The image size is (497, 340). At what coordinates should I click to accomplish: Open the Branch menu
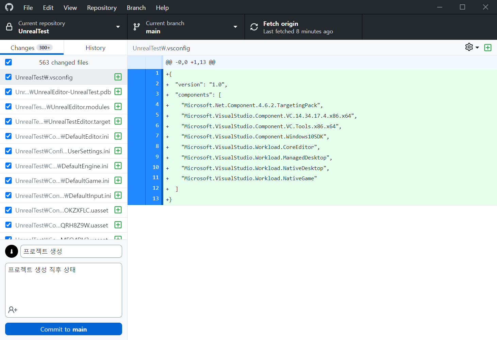[136, 7]
